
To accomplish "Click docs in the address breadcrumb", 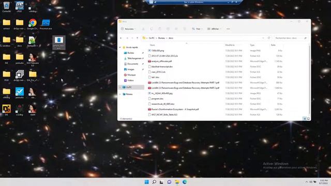I will pos(171,38).
